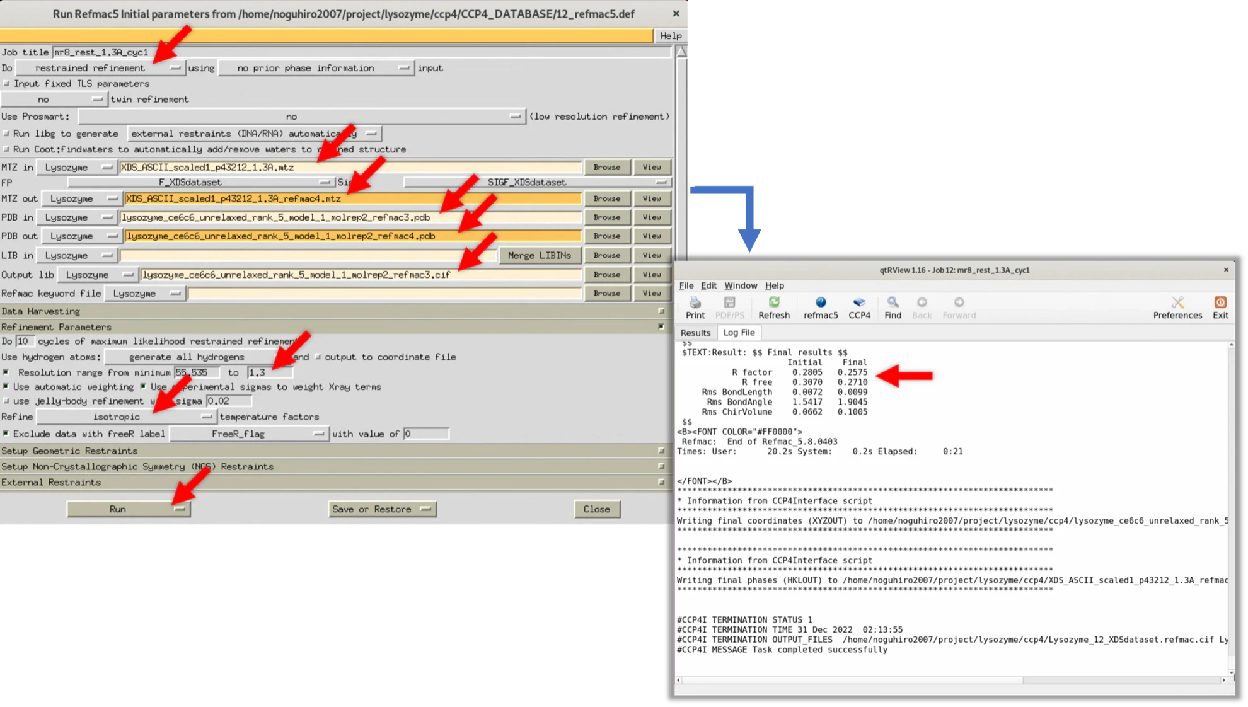Open generate all hydrogens dropdown
The height and width of the screenshot is (707, 1248).
click(197, 357)
